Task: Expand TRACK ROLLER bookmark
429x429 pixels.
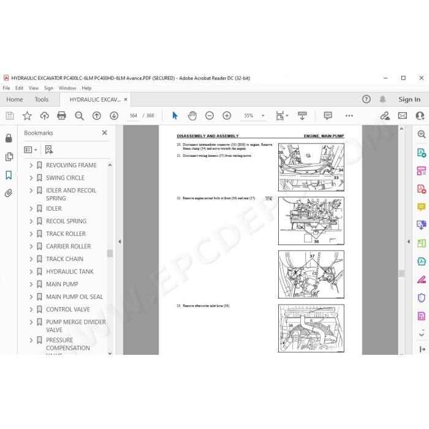Action: [31, 234]
